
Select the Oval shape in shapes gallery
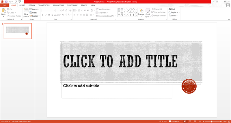click(133, 9)
